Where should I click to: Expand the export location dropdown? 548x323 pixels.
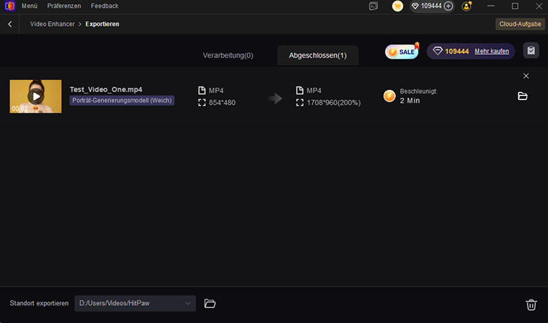coord(188,304)
